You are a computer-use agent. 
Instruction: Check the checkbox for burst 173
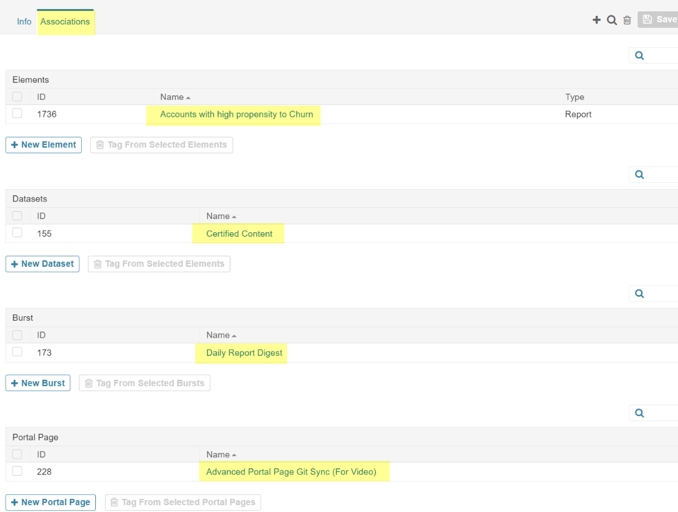pyautogui.click(x=16, y=352)
